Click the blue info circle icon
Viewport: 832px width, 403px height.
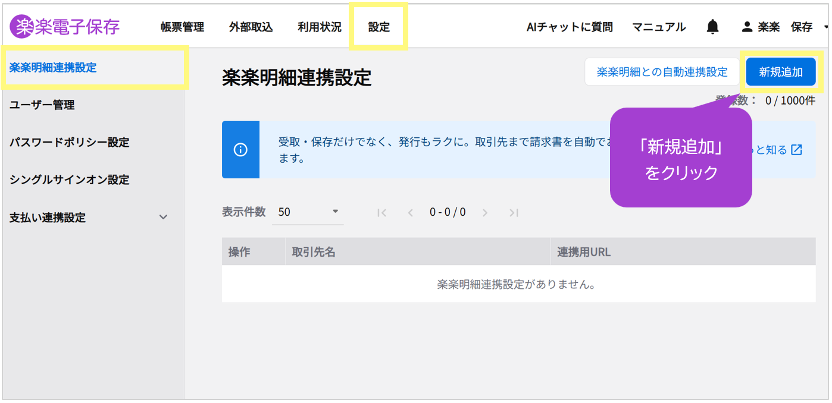(x=240, y=150)
